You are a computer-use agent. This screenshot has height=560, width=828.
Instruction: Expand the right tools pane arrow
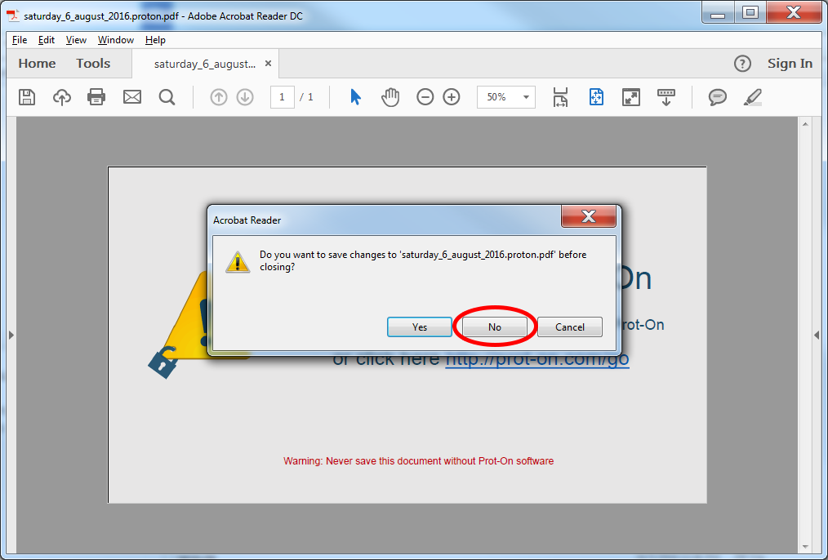(817, 335)
